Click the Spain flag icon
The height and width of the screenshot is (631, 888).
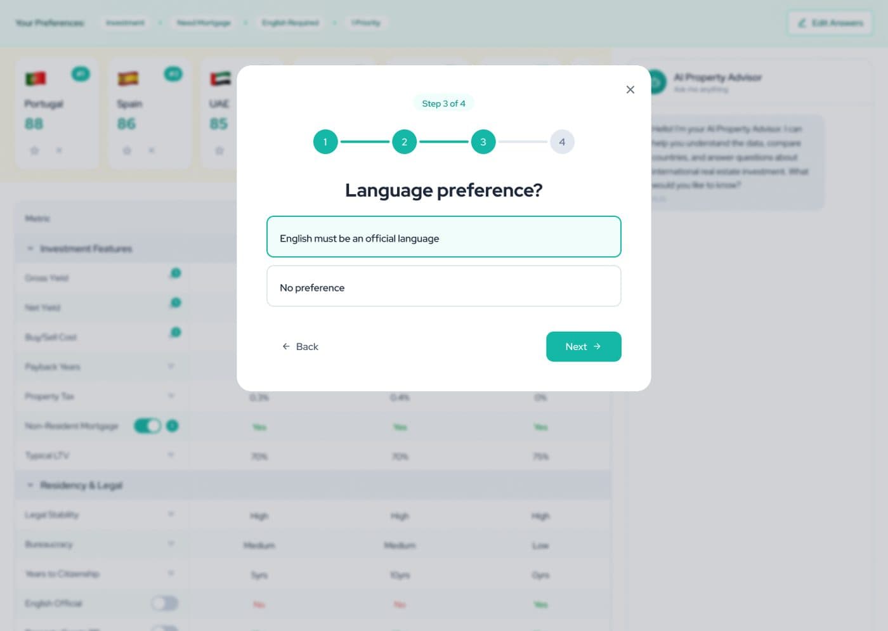[x=128, y=78]
